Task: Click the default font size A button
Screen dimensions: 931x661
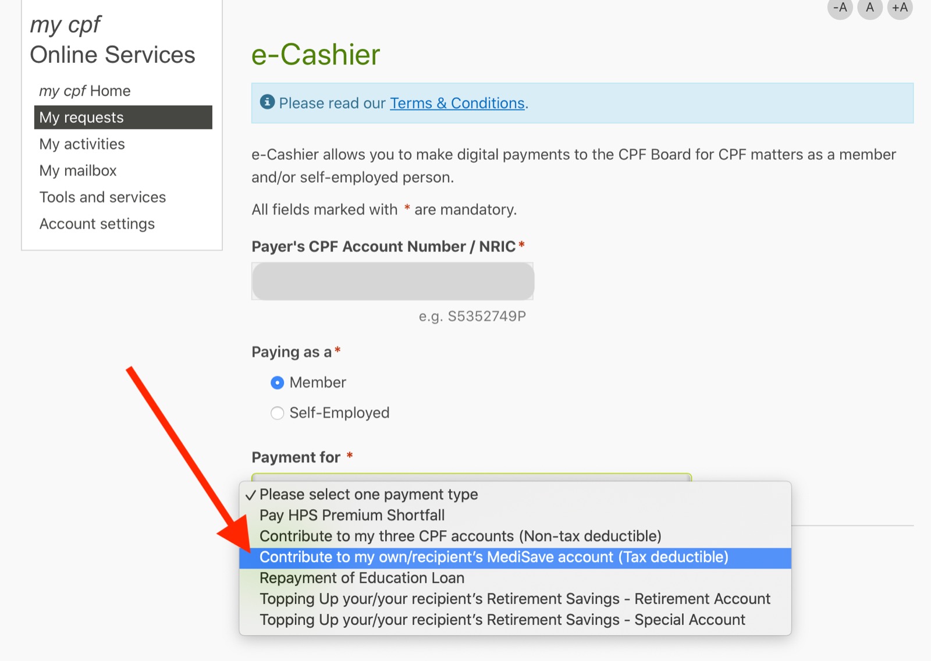Action: click(x=870, y=8)
